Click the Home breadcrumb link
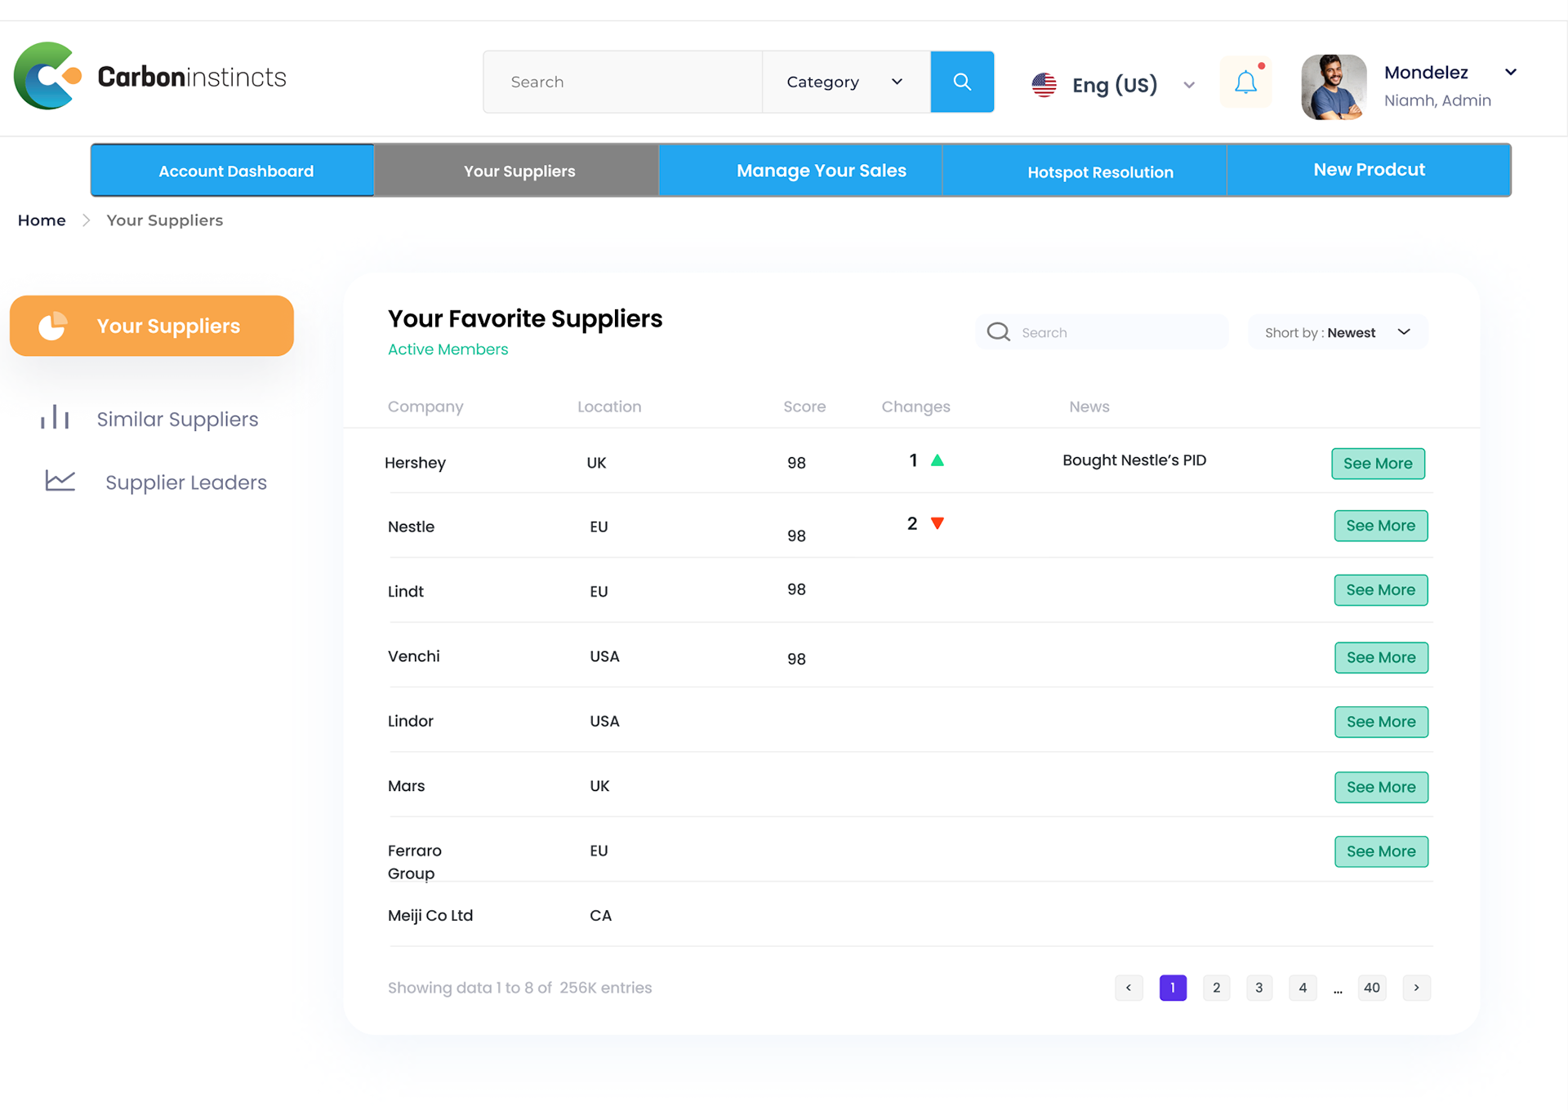Image resolution: width=1568 pixels, height=1111 pixels. (42, 220)
